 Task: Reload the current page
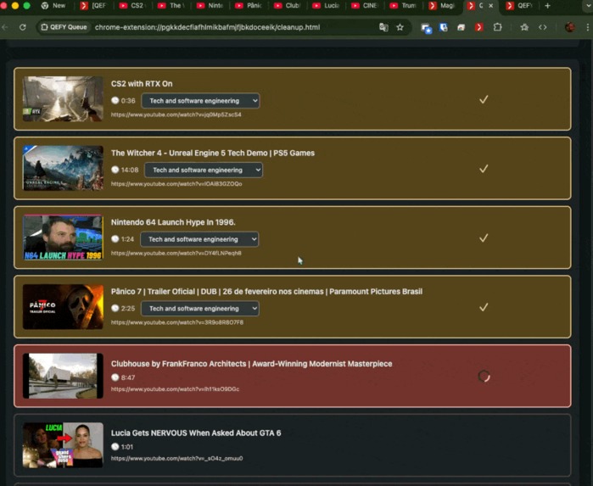23,27
